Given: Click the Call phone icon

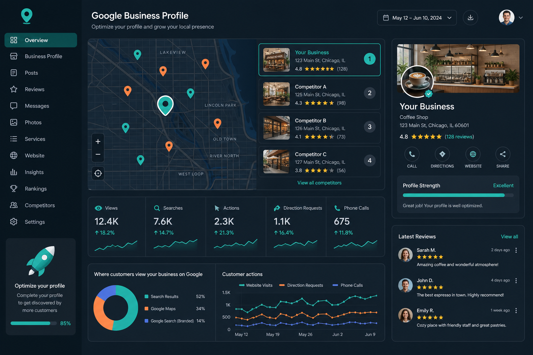Looking at the screenshot, I should 412,154.
